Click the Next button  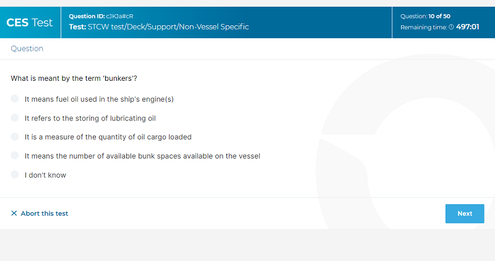465,213
